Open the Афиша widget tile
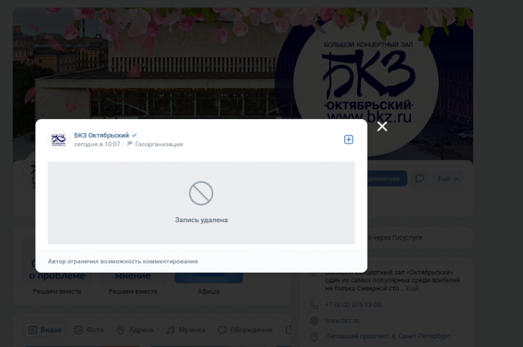 208,282
